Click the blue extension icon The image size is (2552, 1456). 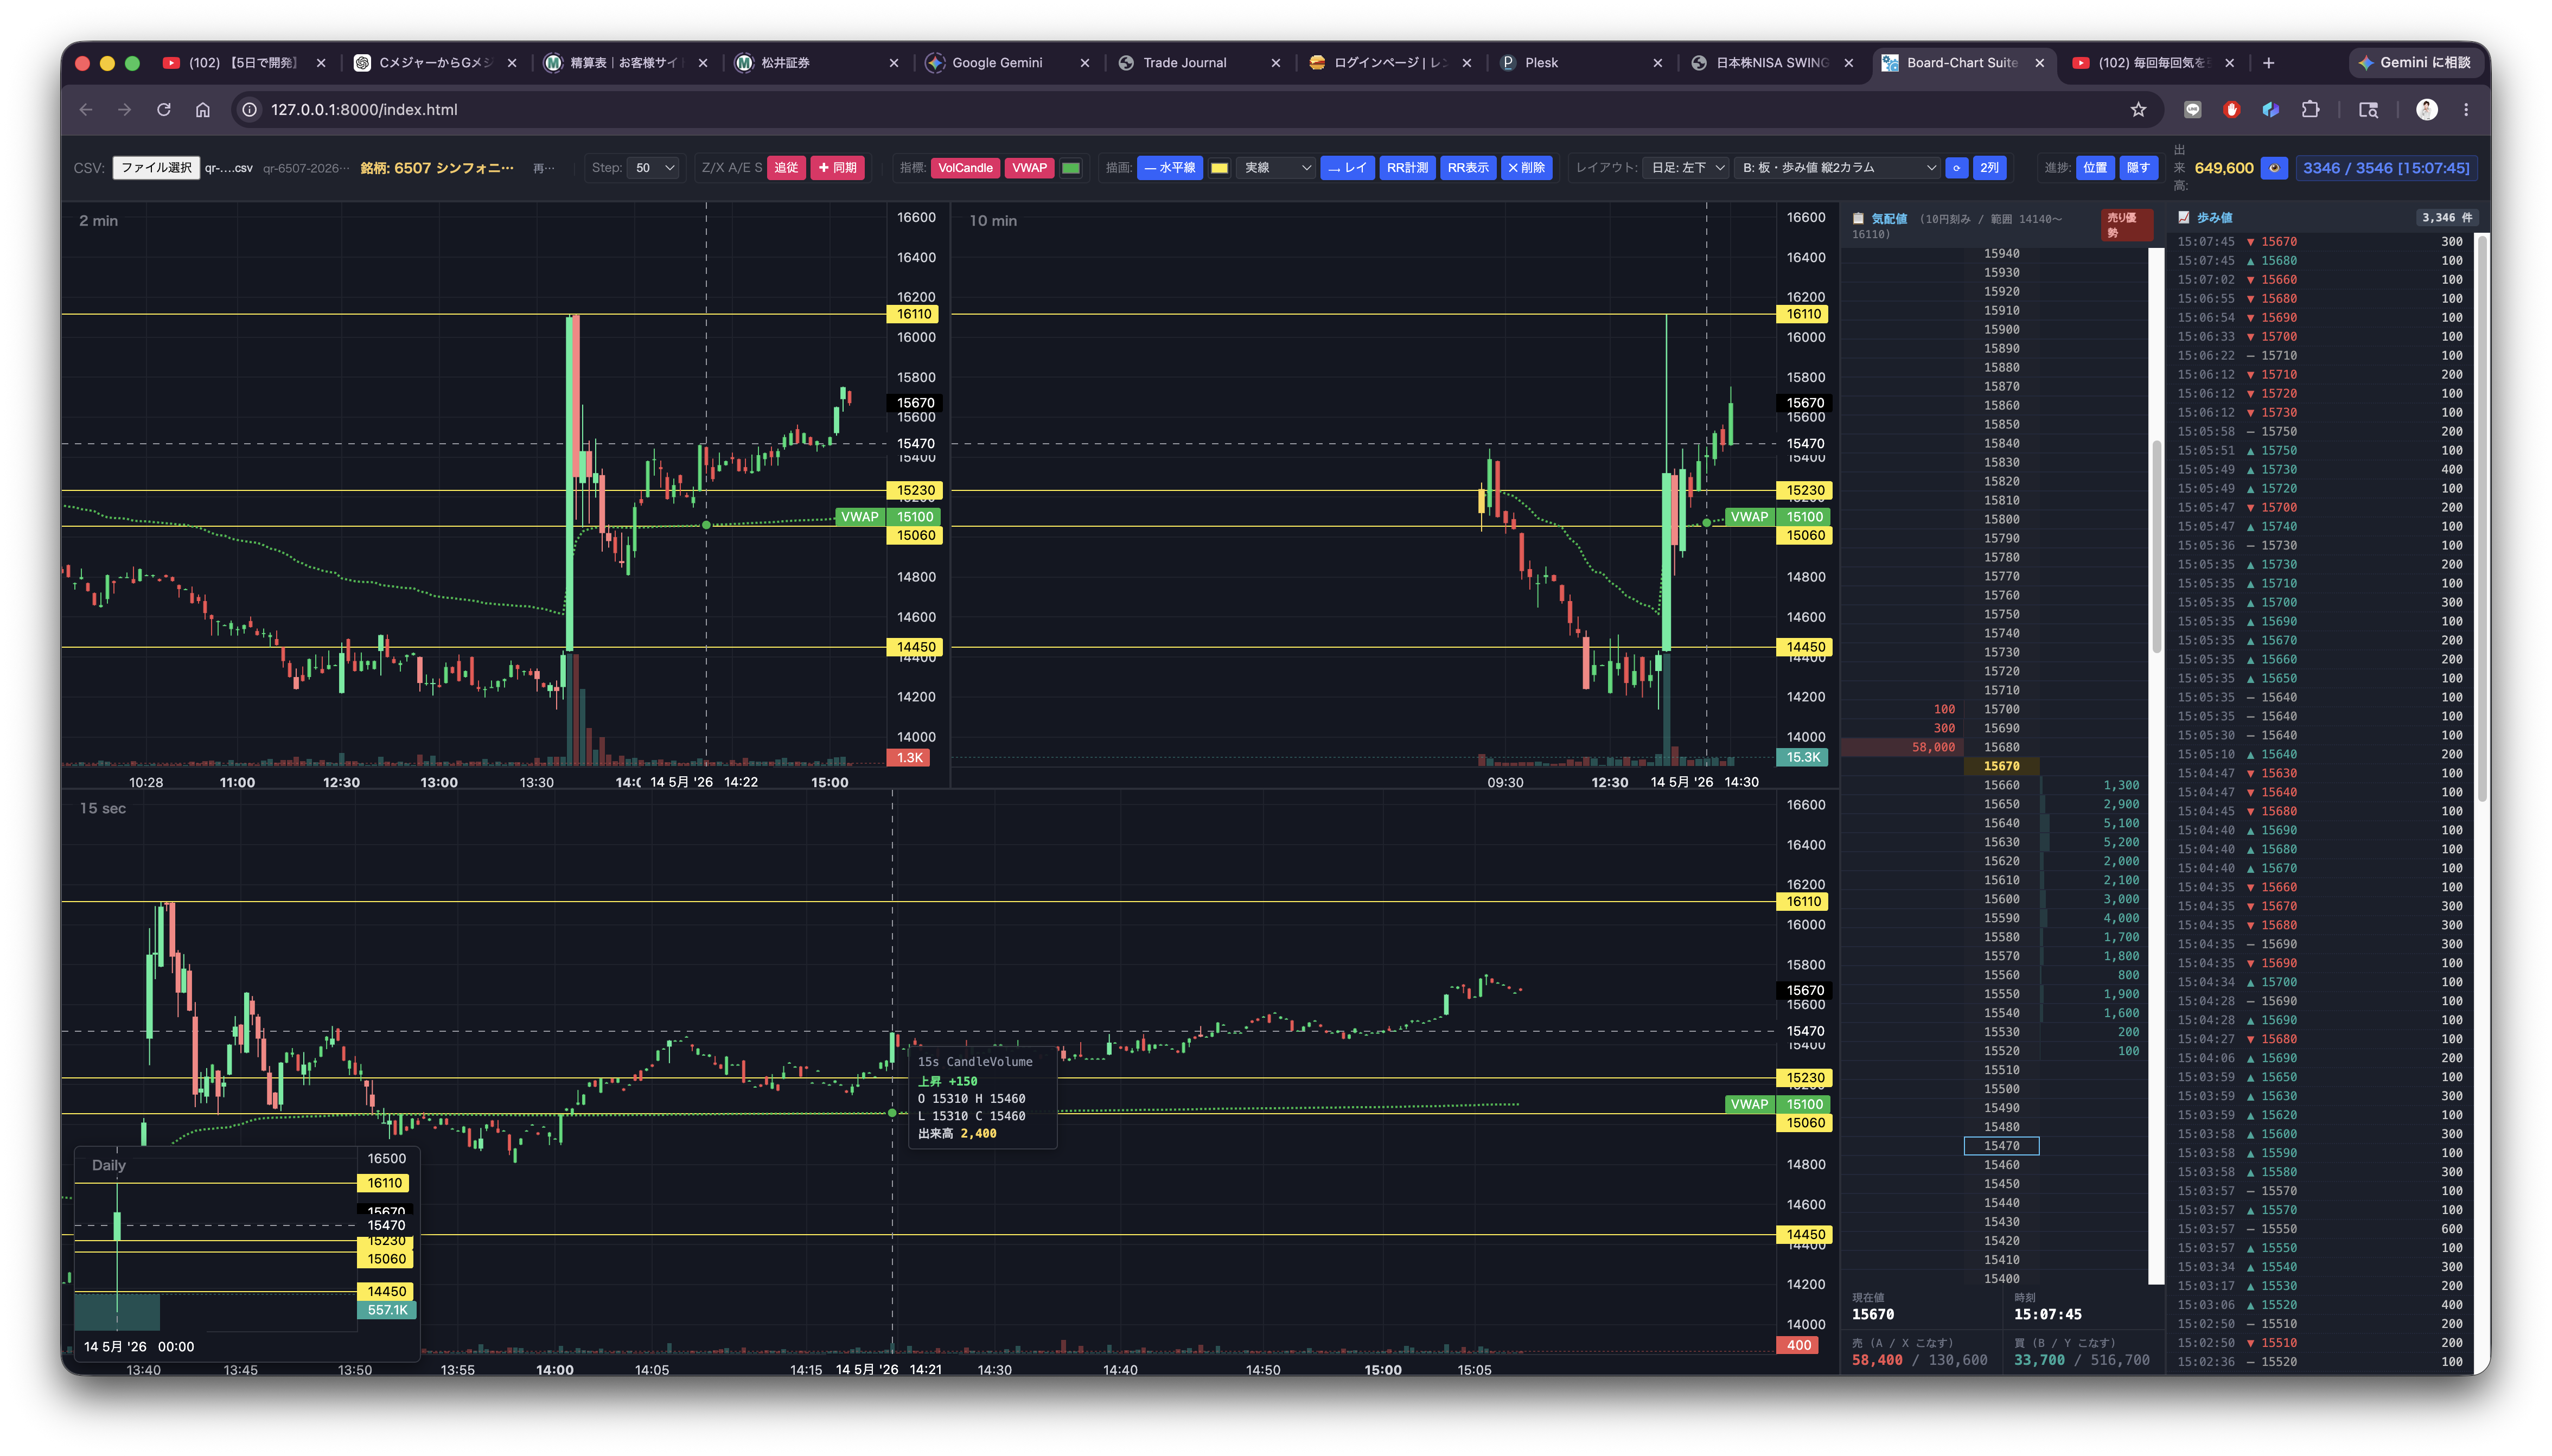pyautogui.click(x=2271, y=110)
